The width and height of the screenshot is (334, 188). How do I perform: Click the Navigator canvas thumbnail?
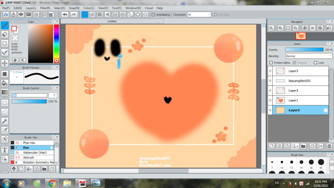[301, 36]
